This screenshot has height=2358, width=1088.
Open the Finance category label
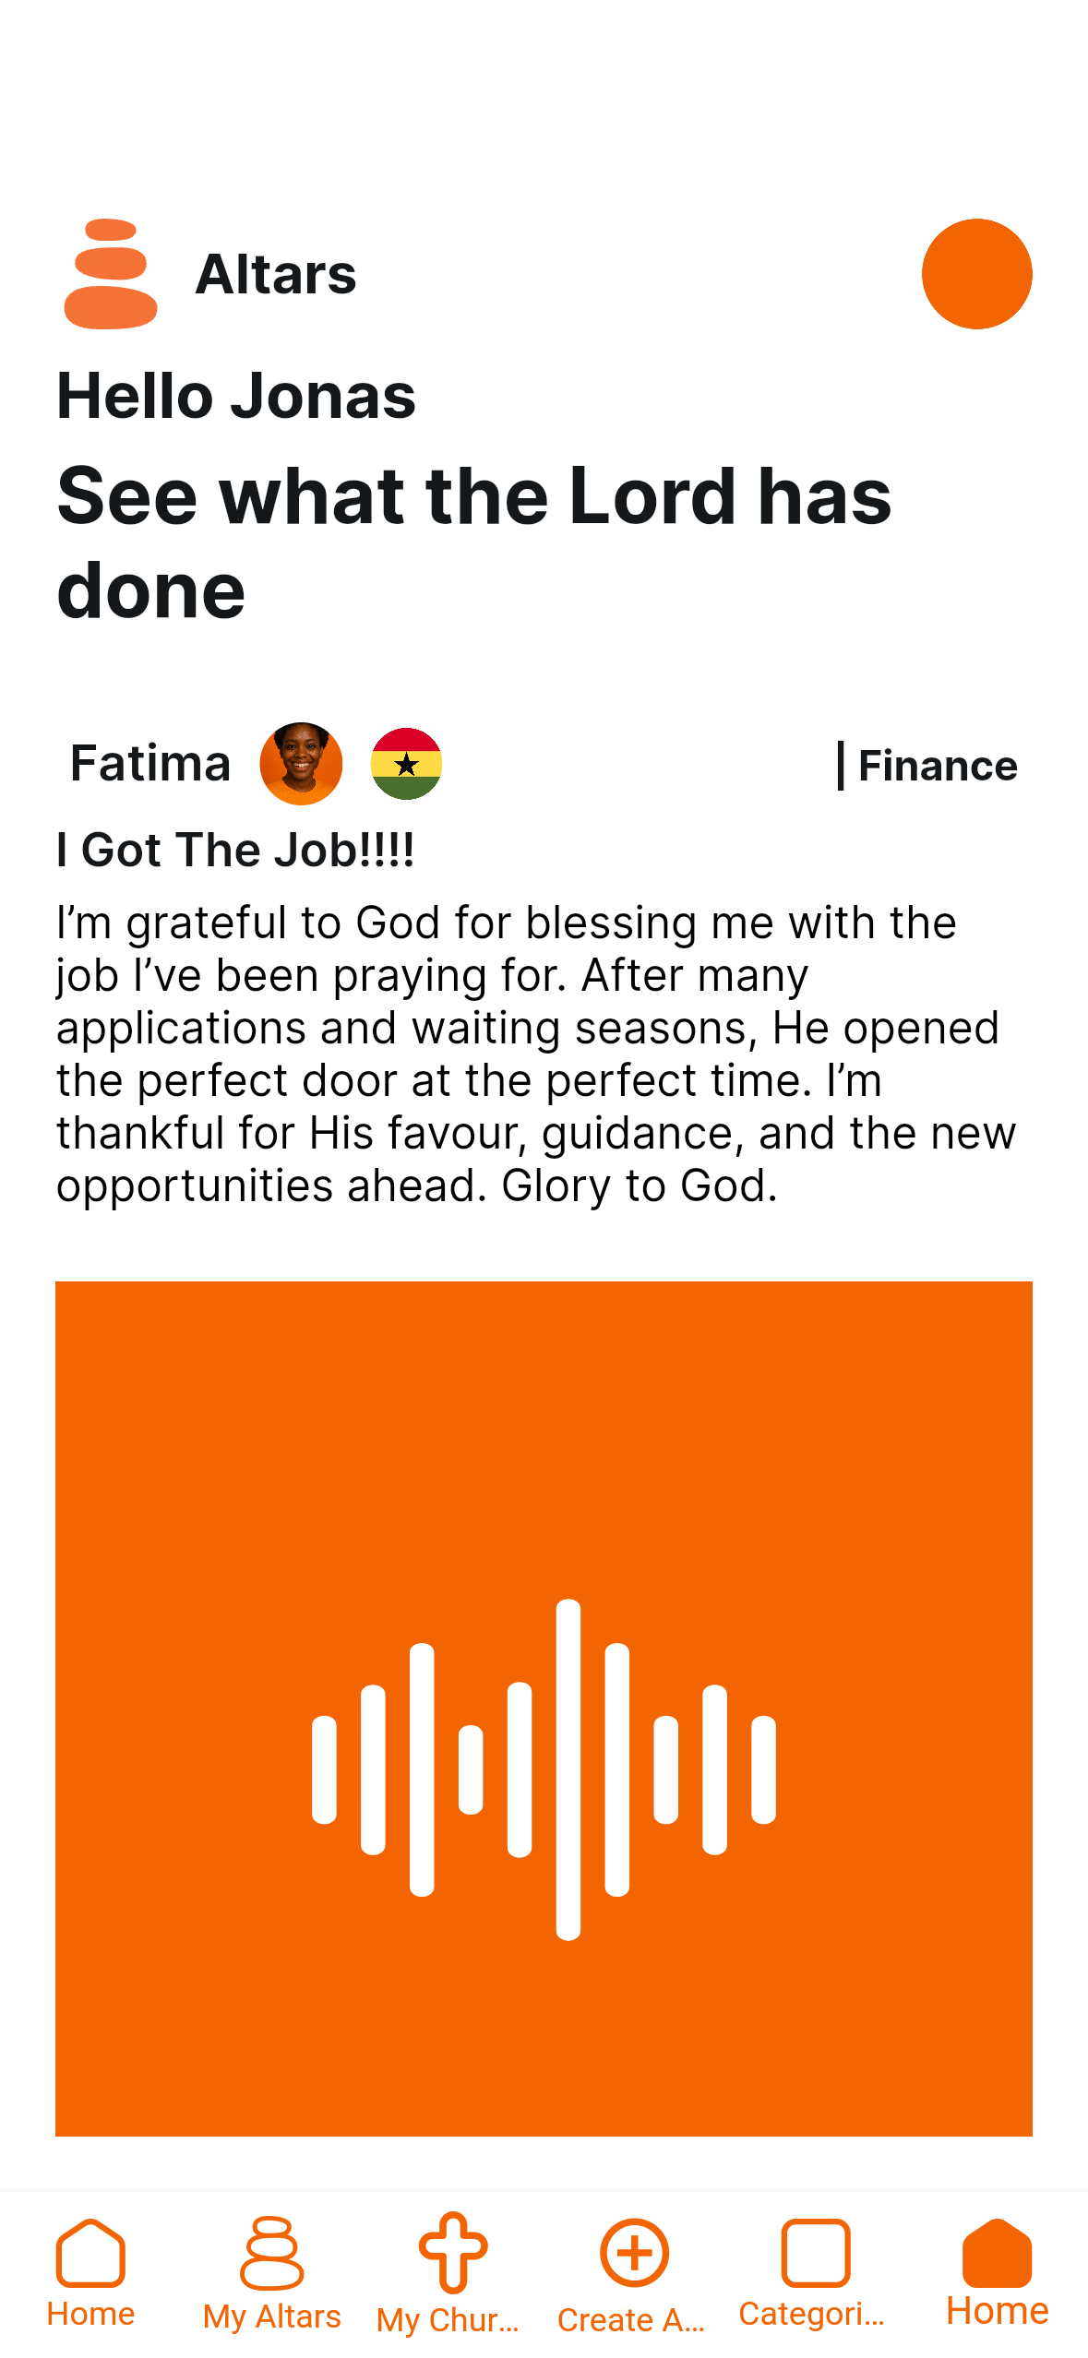(936, 766)
